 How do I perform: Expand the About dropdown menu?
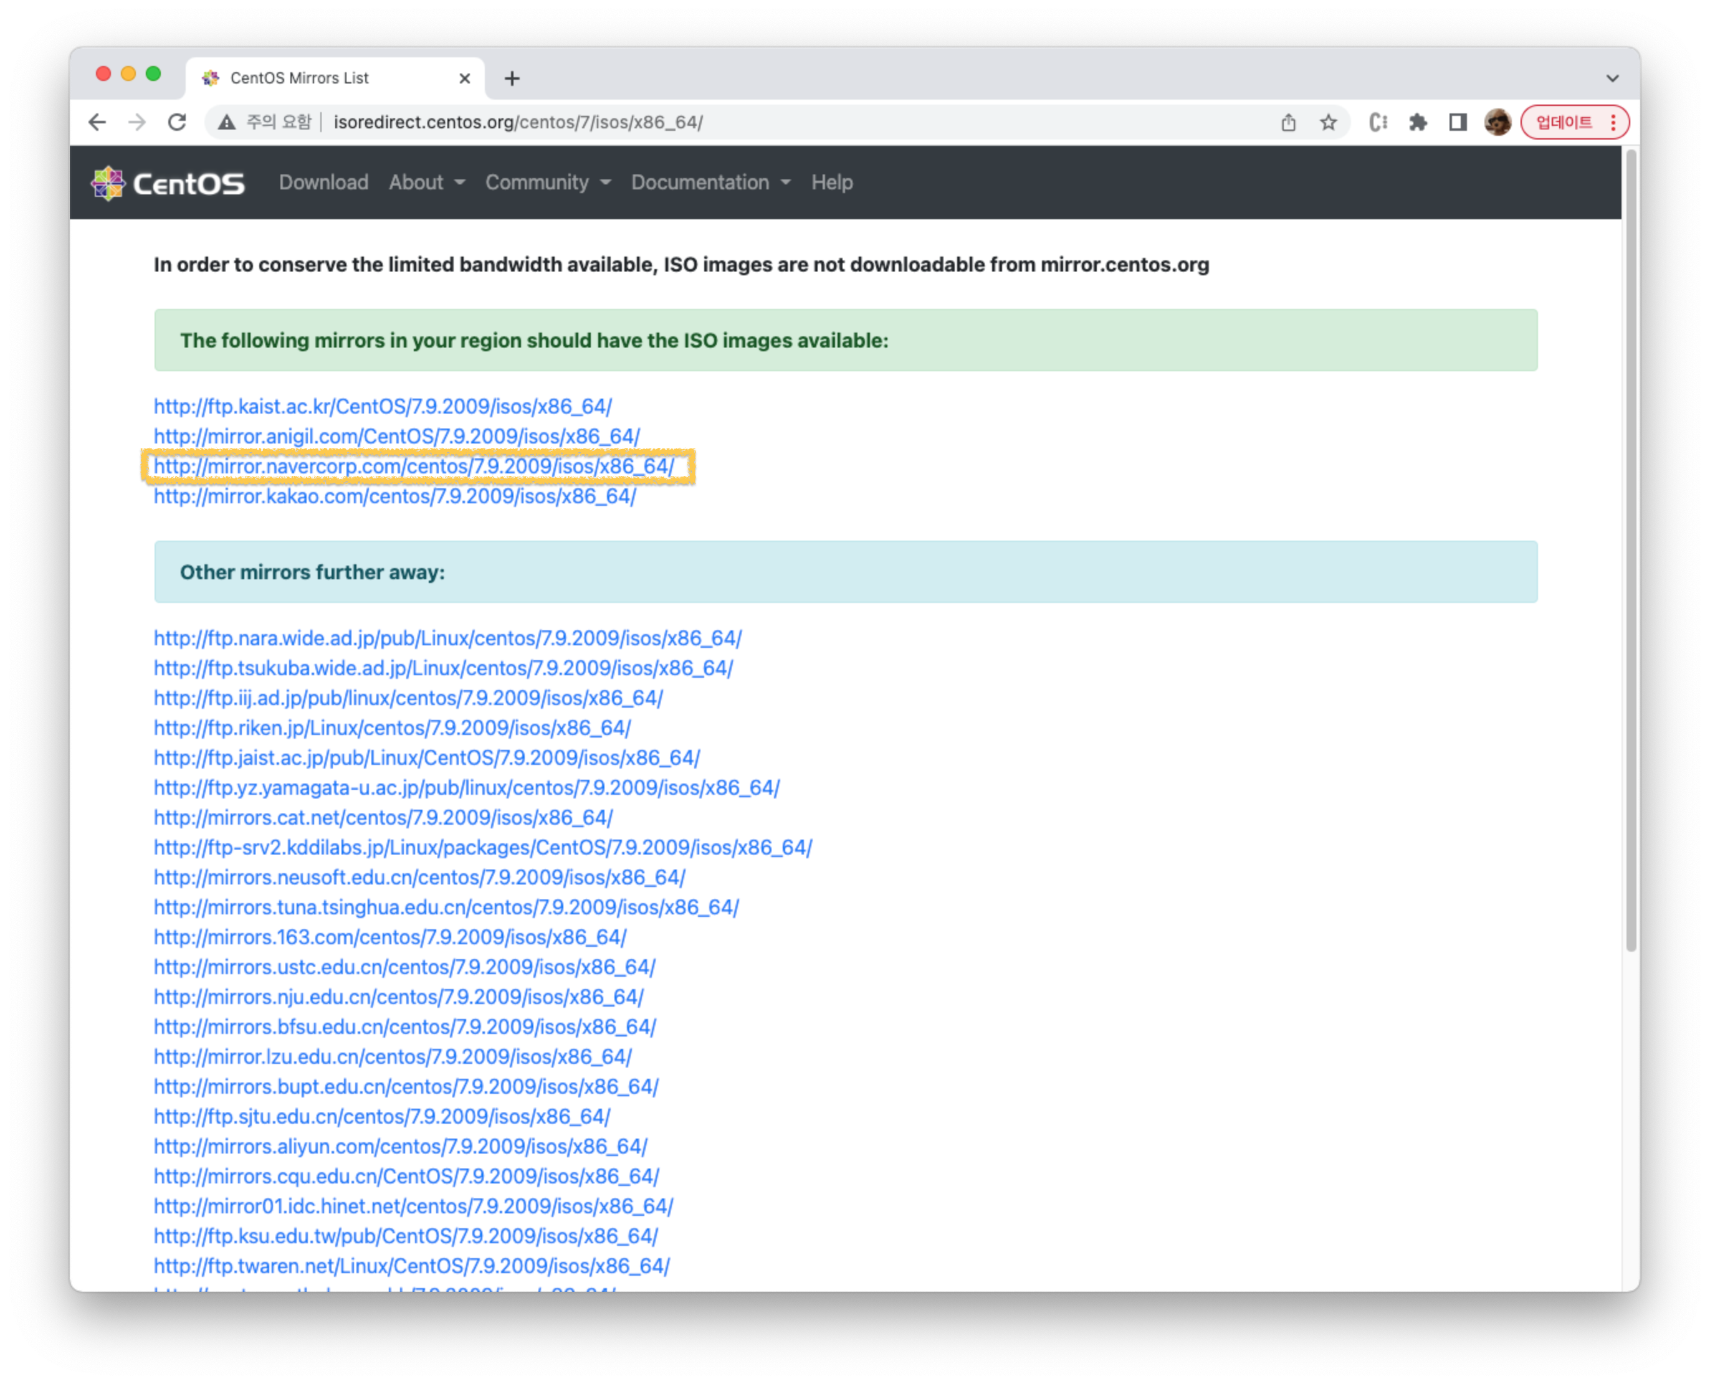[x=426, y=182]
